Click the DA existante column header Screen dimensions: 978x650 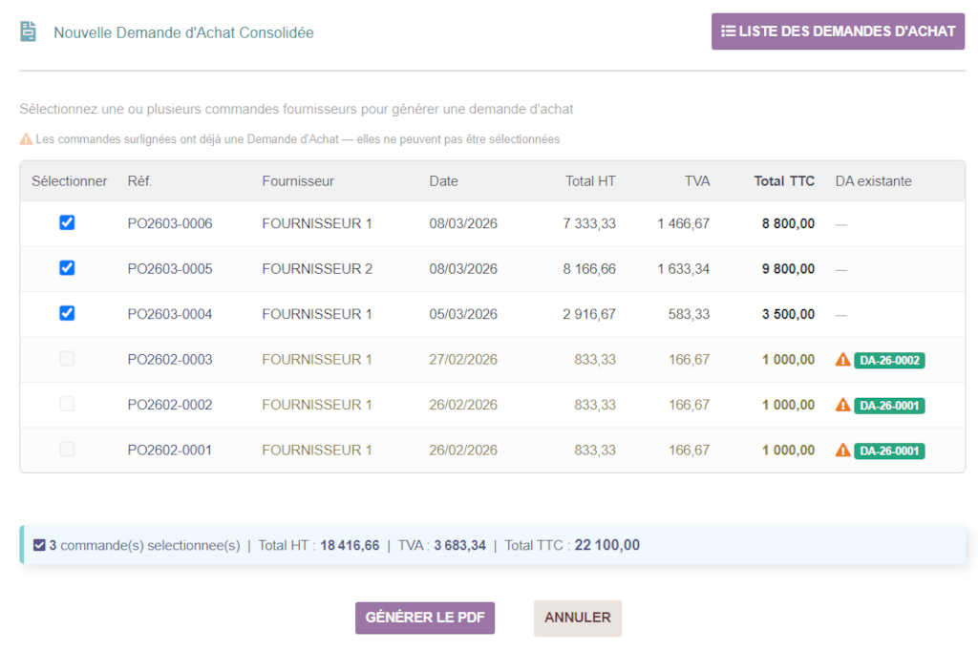(873, 181)
